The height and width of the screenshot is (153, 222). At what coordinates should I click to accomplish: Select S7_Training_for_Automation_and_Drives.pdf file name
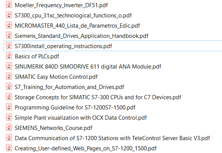[x=69, y=87]
